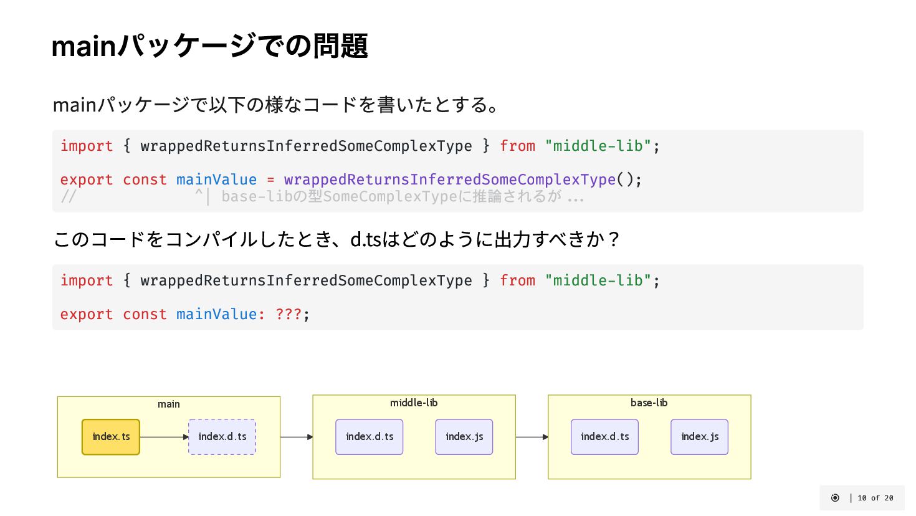Image resolution: width=916 pixels, height=516 pixels.
Task: Click the dashed index.d.ts node in main
Action: pos(222,437)
